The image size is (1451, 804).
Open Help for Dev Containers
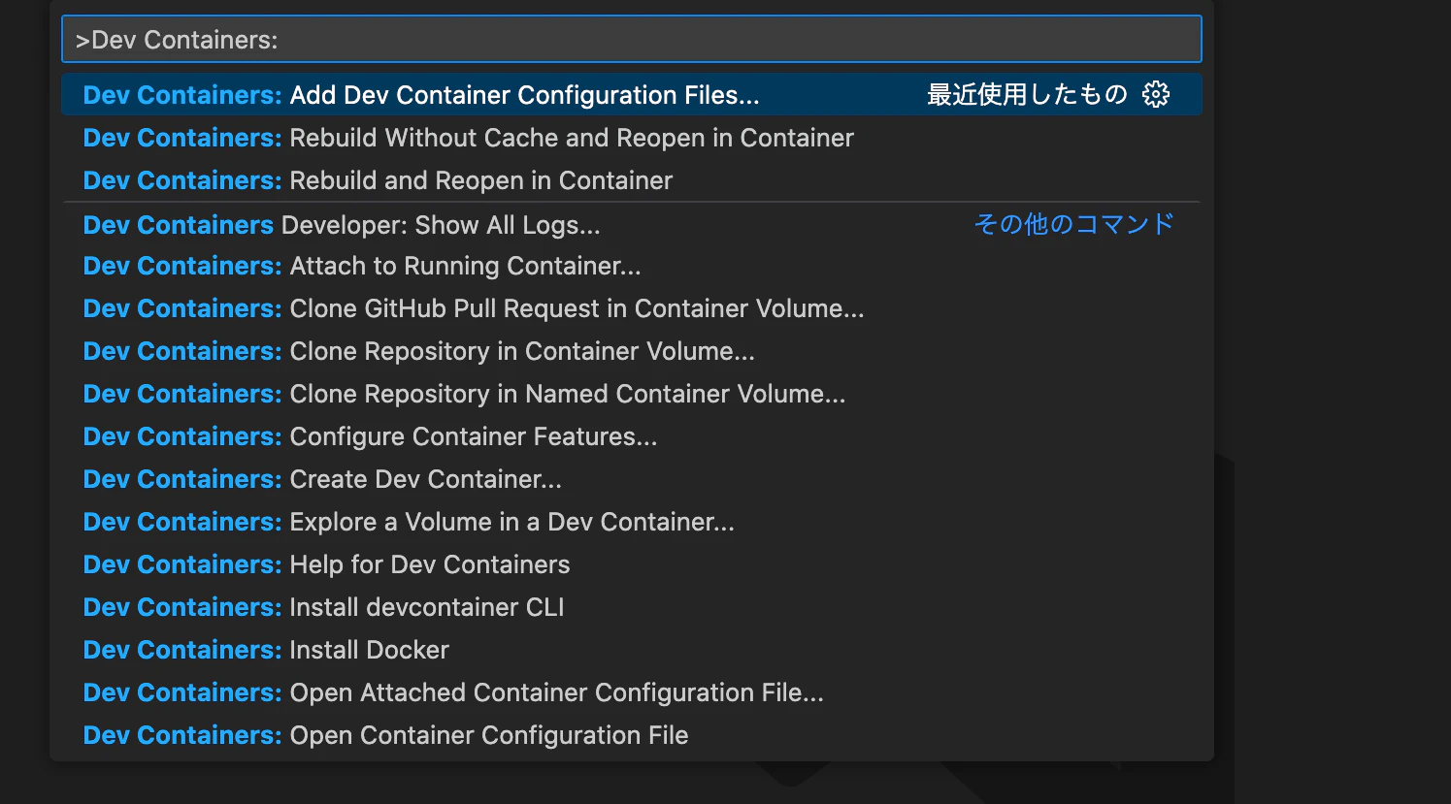coord(632,564)
